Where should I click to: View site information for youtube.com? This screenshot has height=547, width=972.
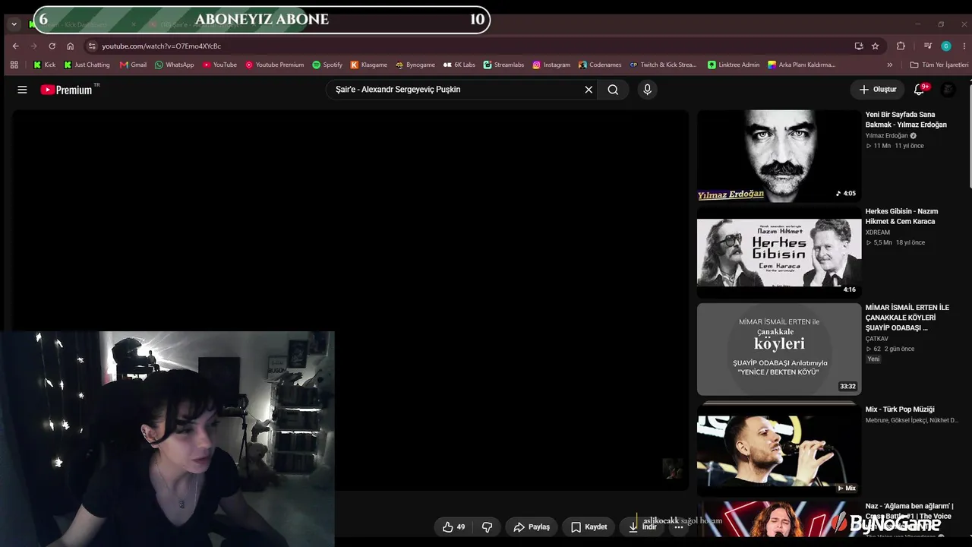92,46
